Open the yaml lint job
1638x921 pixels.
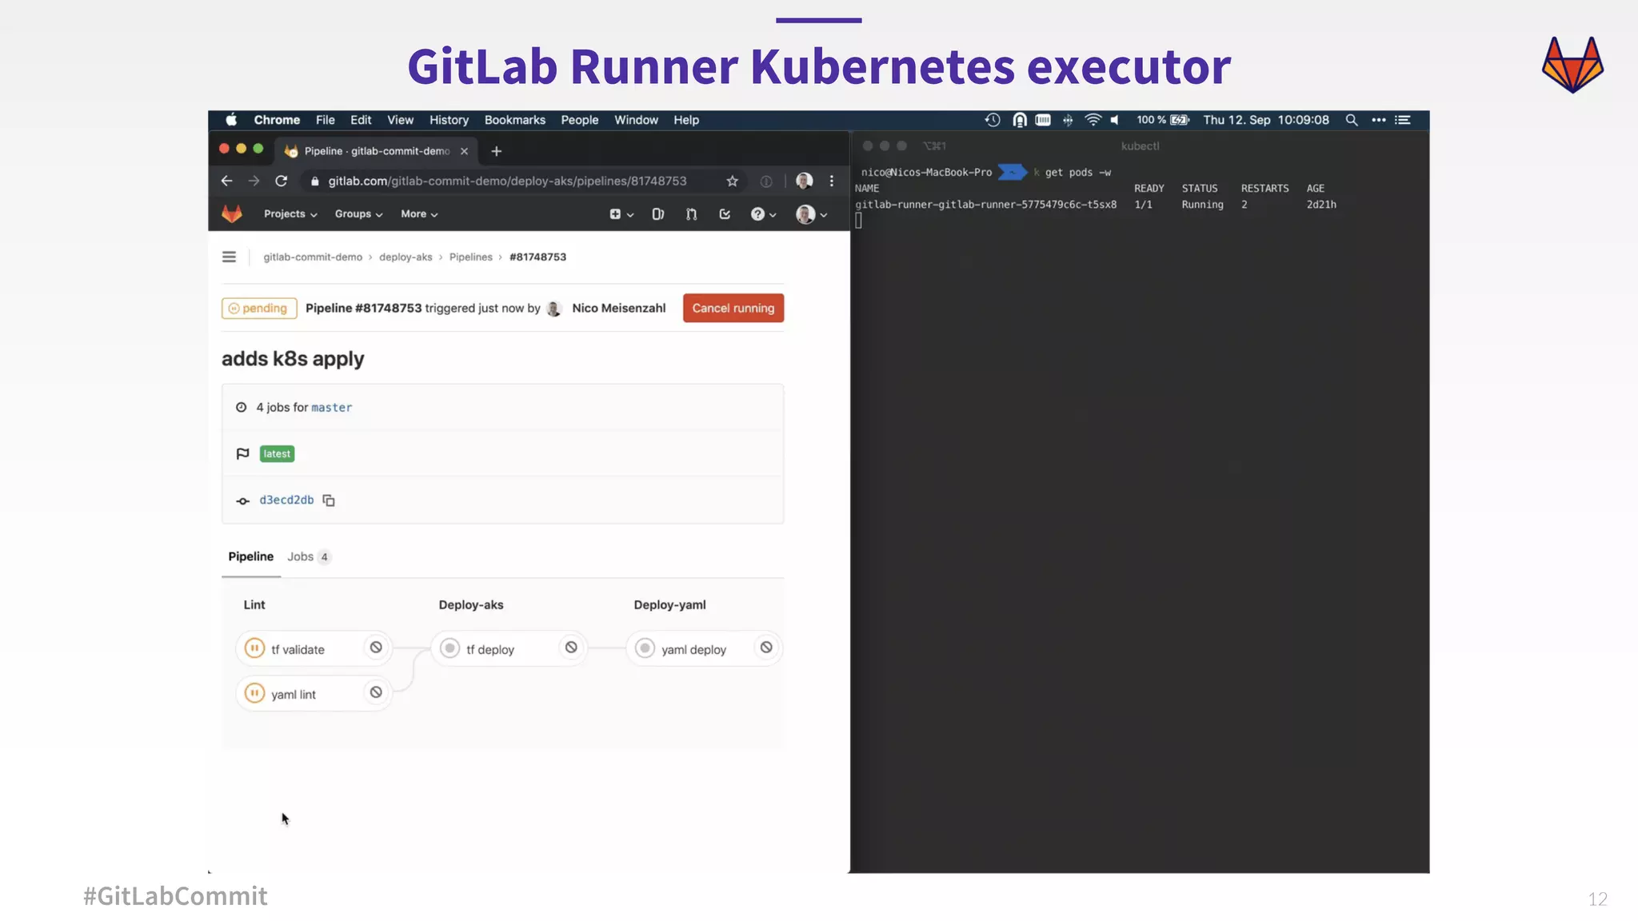point(293,695)
